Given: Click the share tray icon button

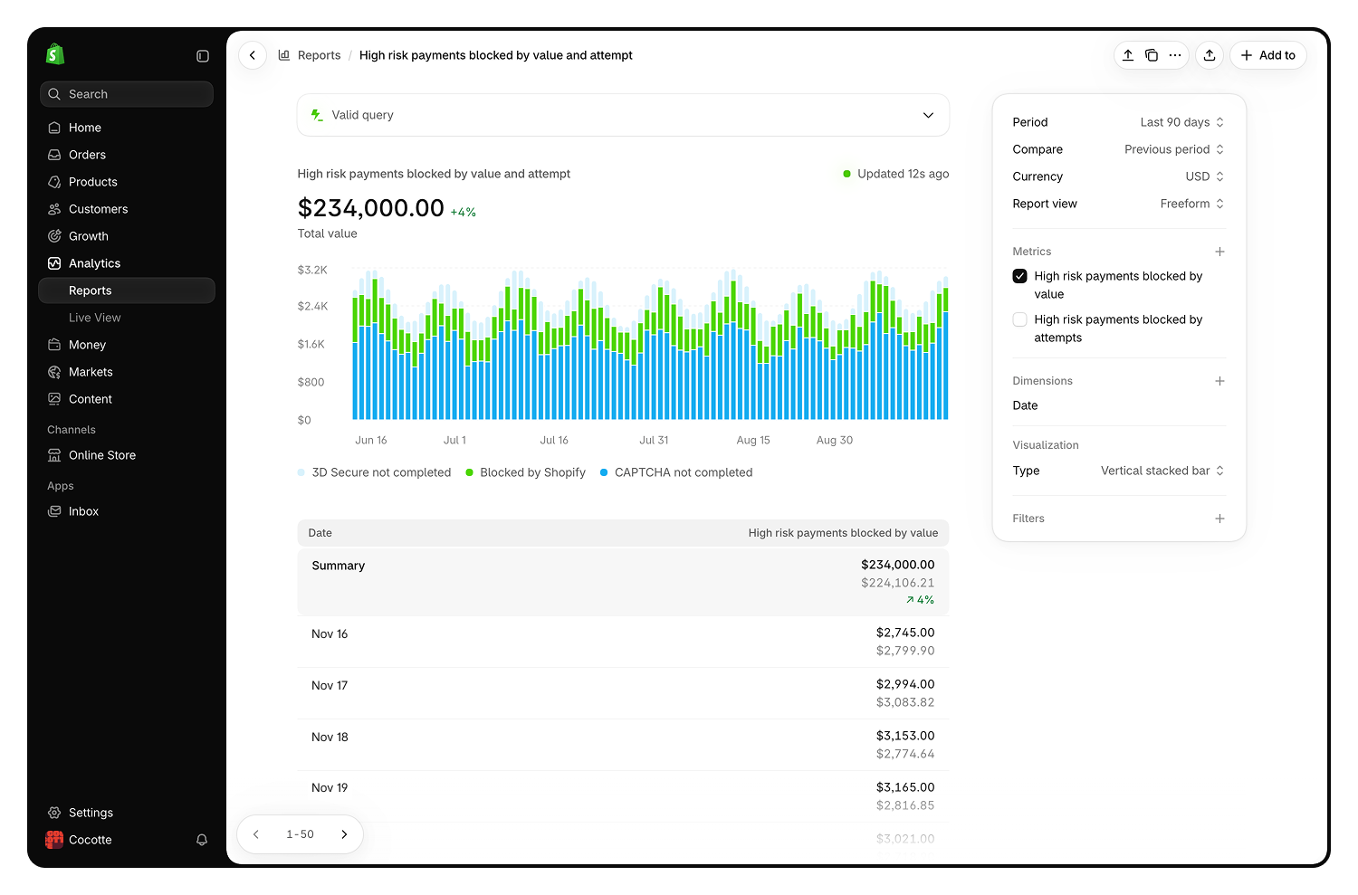Looking at the screenshot, I should [1210, 55].
